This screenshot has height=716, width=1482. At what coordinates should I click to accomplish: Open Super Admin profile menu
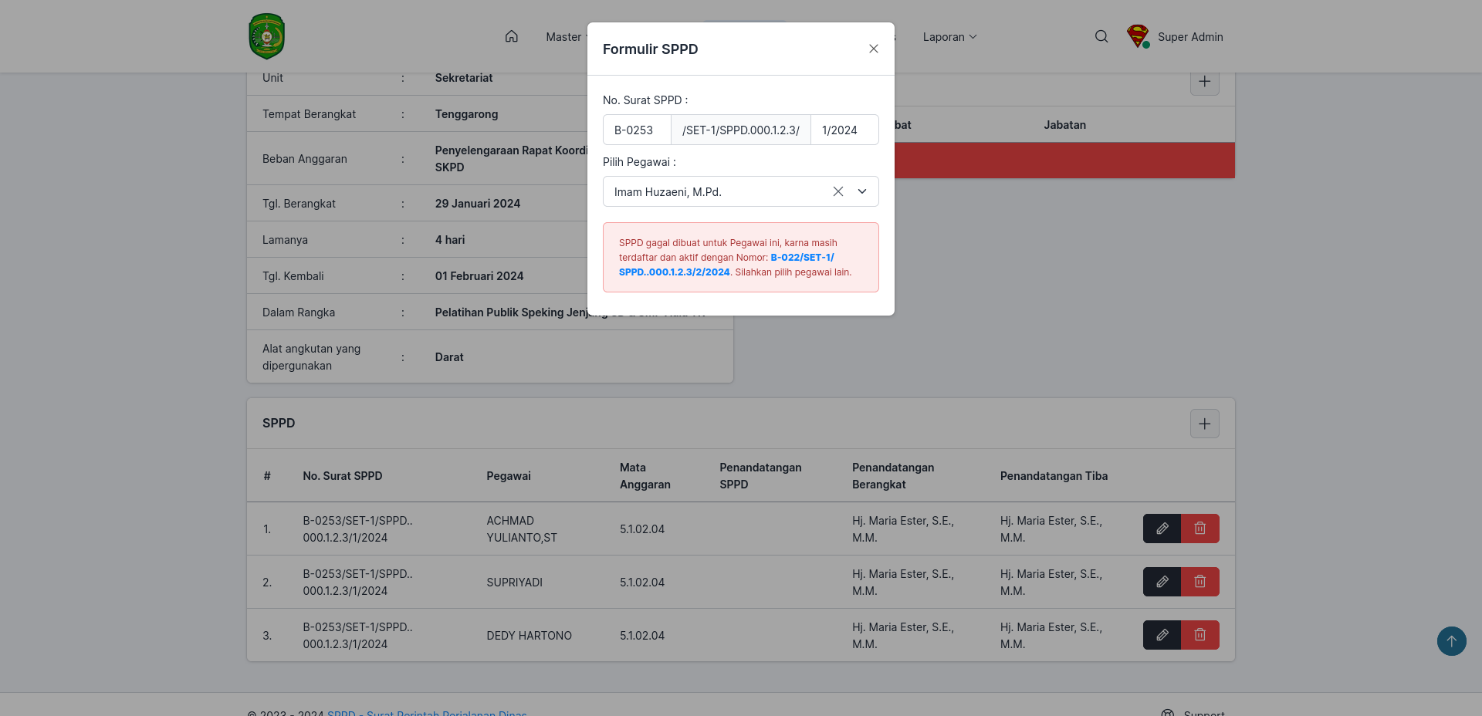click(1175, 36)
